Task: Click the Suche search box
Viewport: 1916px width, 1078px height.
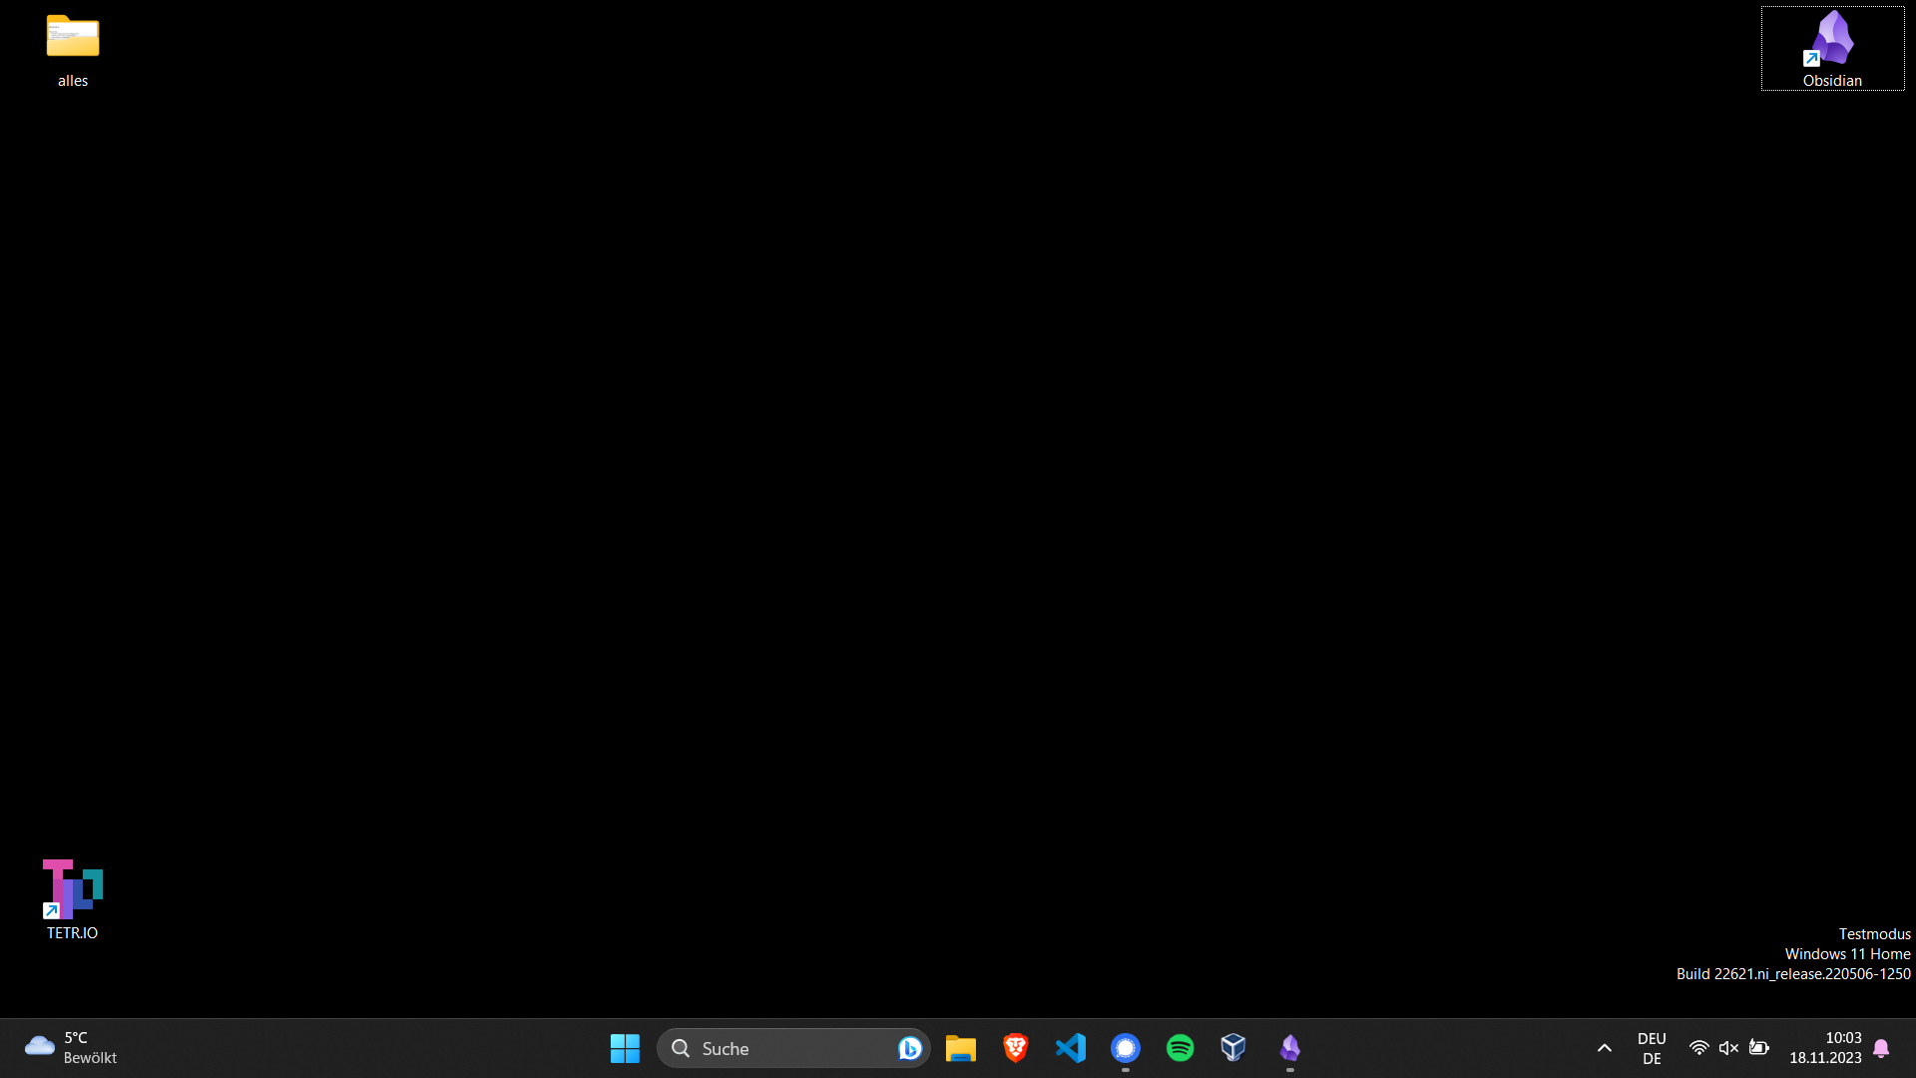Action: pos(793,1048)
